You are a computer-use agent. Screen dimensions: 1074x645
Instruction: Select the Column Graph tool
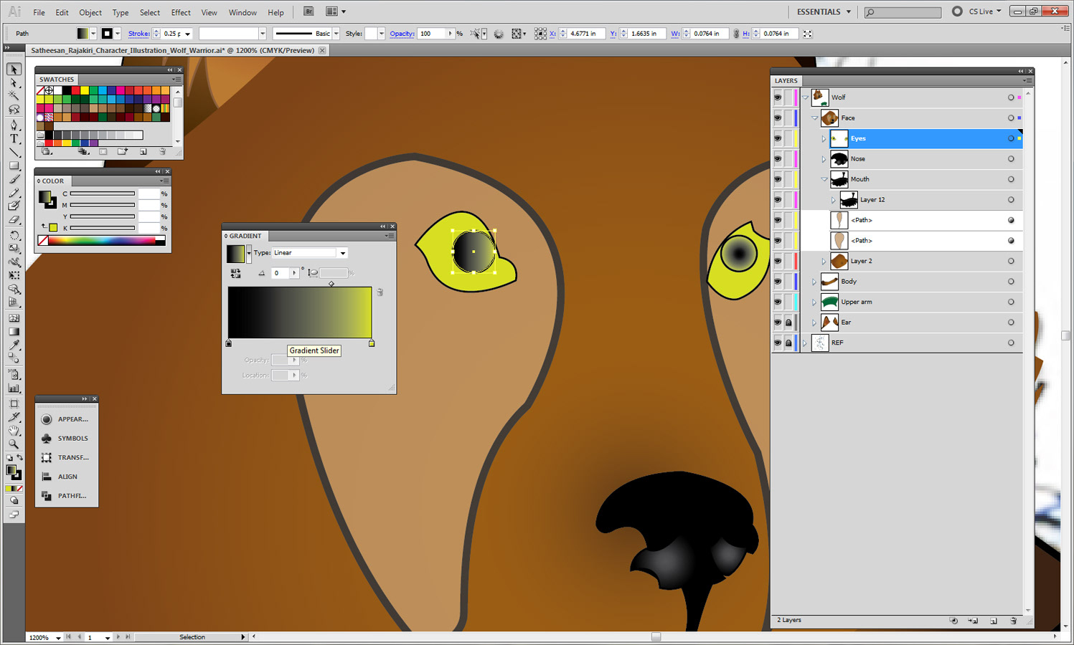tap(14, 388)
